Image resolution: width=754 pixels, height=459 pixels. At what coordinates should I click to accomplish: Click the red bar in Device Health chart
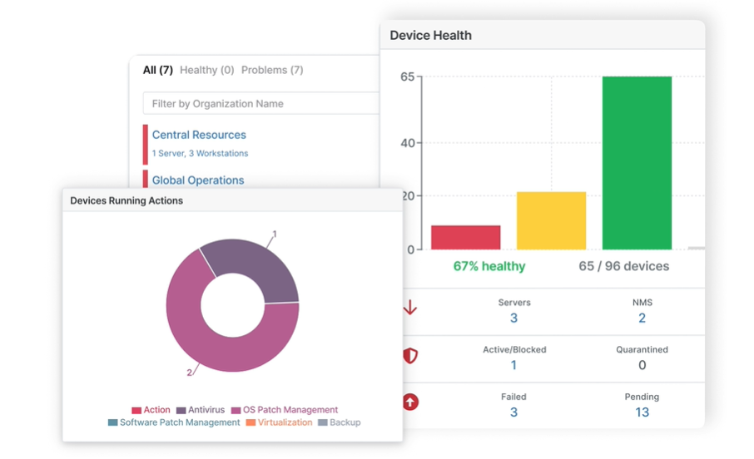point(465,238)
